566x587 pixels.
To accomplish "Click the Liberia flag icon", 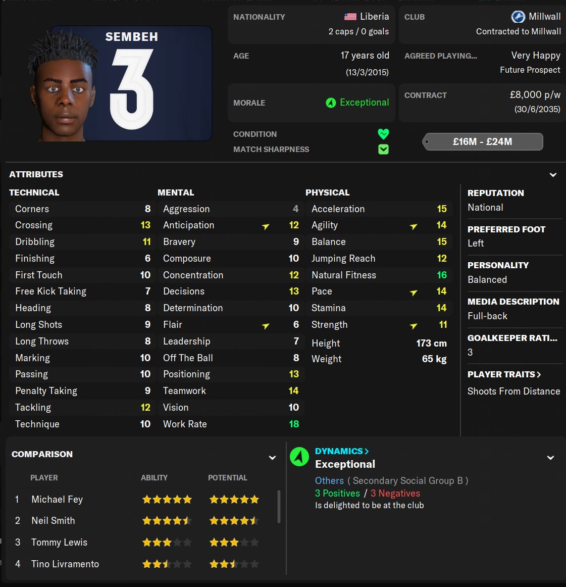I will 350,17.
